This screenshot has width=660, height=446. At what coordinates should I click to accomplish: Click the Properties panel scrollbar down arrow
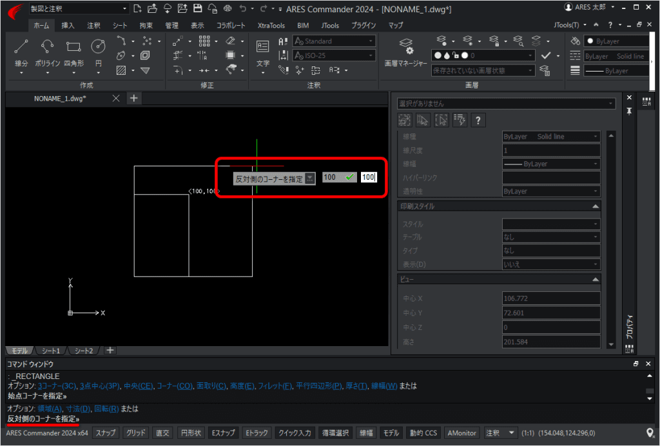[x=611, y=345]
